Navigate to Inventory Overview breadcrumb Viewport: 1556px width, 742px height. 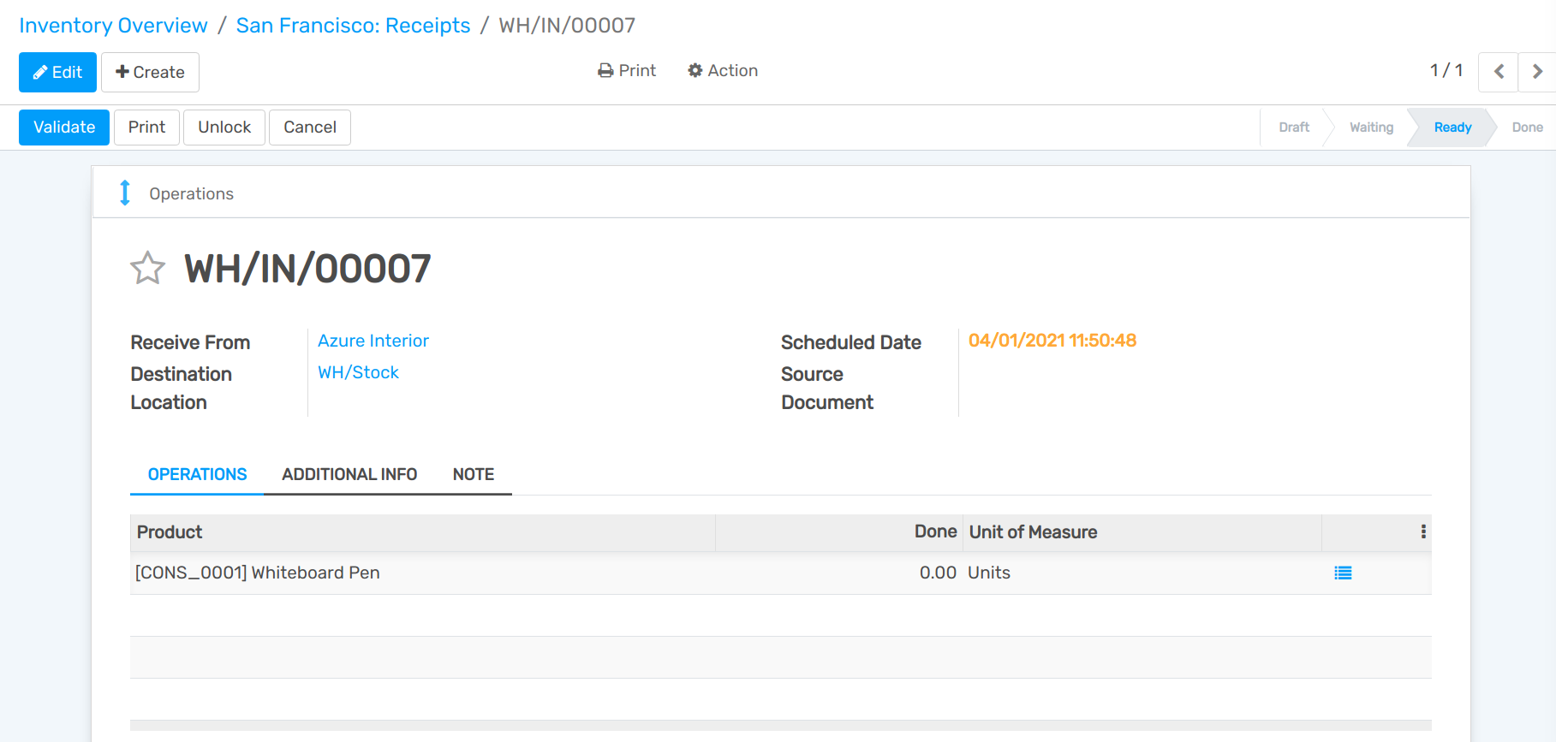[113, 26]
